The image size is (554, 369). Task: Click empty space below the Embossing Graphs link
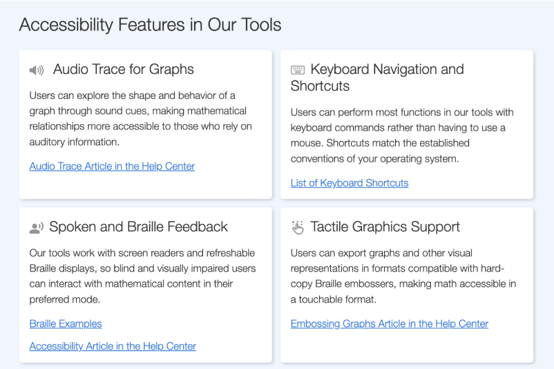point(406,346)
